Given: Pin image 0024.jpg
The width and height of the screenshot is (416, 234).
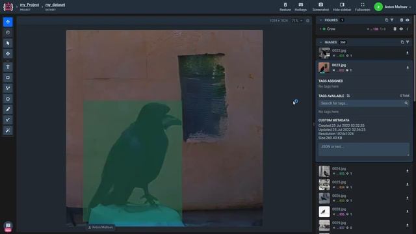Looking at the screenshot, I should [408, 171].
